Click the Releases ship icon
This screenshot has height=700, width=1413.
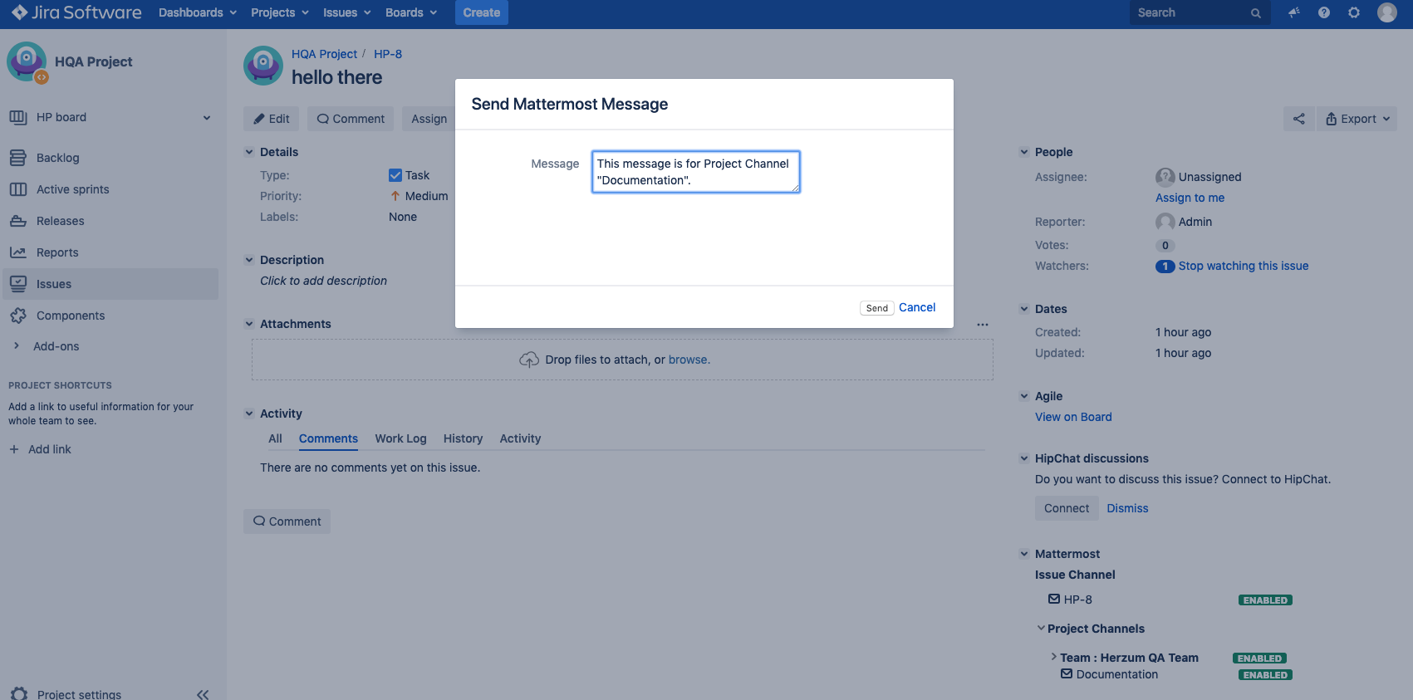coord(18,221)
